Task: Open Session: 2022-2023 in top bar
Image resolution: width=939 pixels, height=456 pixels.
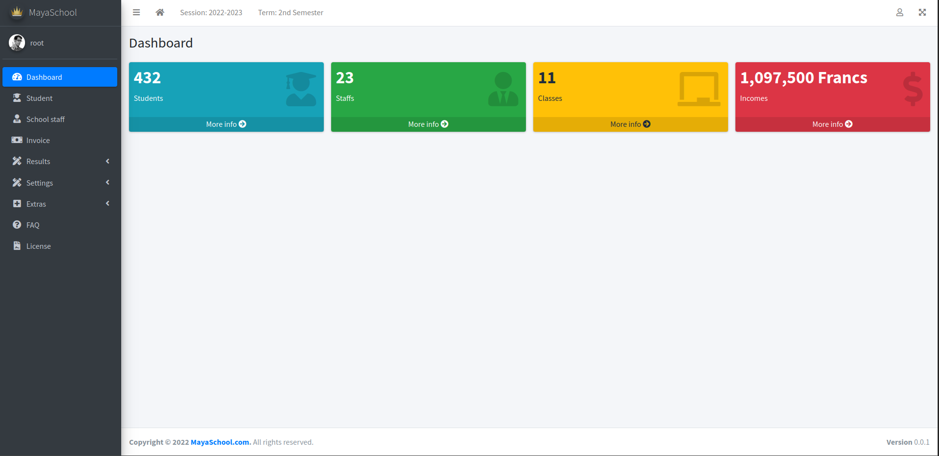Action: click(211, 13)
